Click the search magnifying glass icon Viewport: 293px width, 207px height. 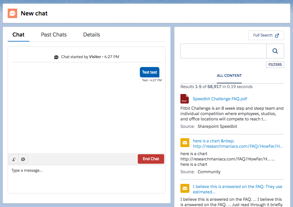pos(275,51)
